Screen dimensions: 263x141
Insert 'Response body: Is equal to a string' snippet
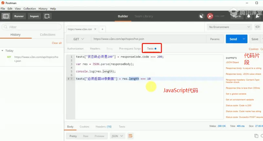(244, 68)
